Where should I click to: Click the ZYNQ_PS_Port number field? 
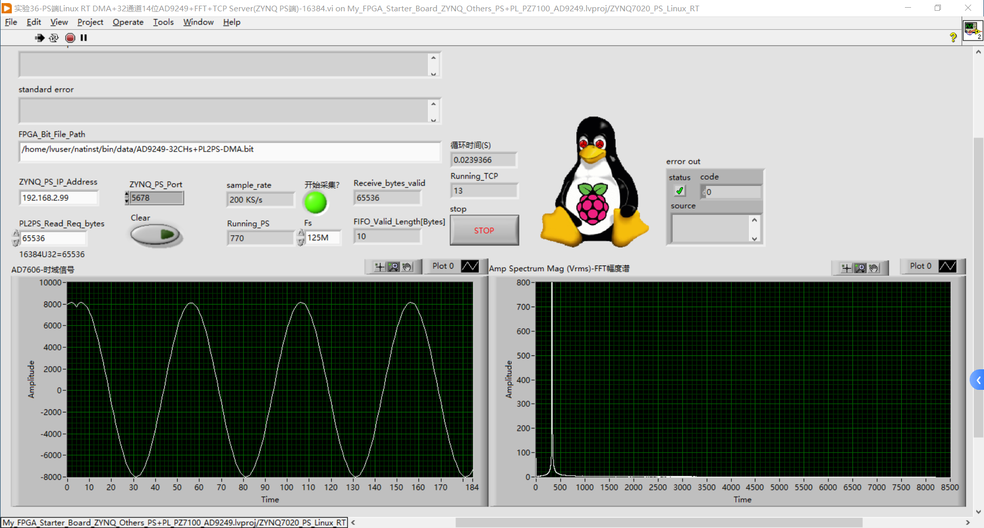[157, 198]
